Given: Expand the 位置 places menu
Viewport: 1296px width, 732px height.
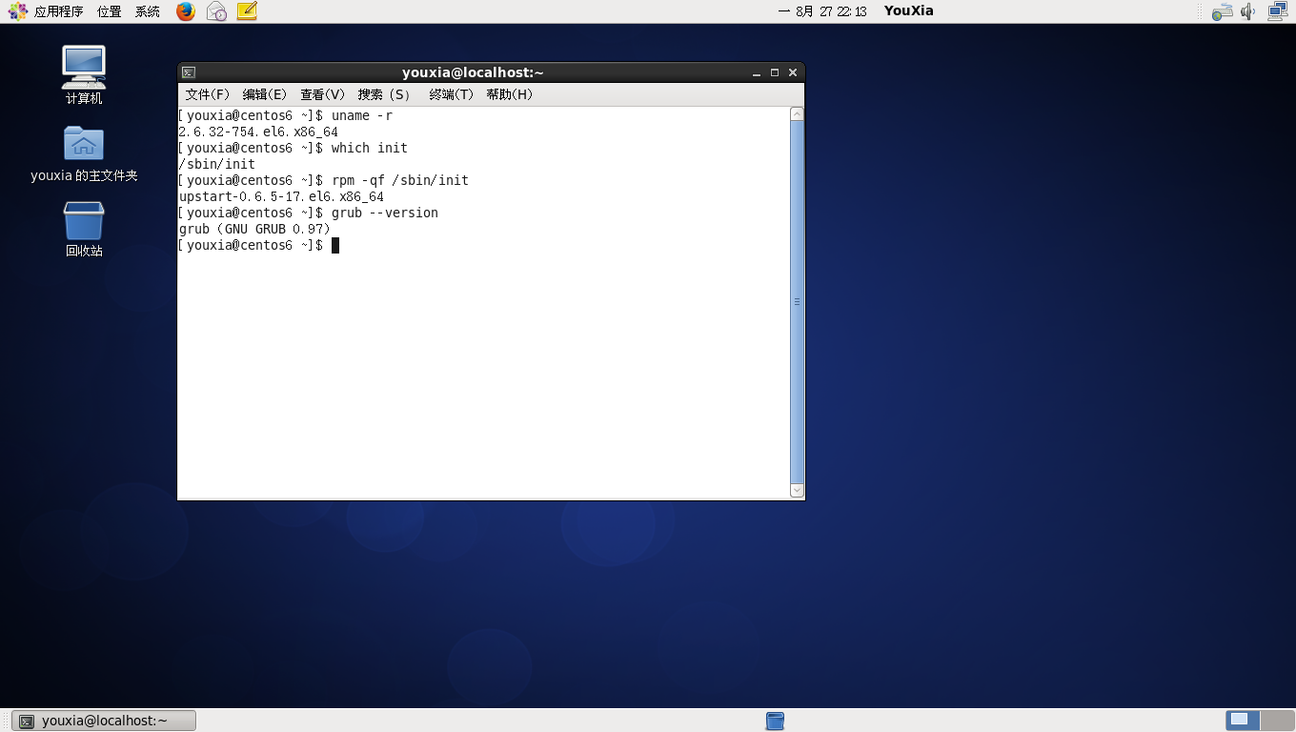Looking at the screenshot, I should pyautogui.click(x=109, y=11).
